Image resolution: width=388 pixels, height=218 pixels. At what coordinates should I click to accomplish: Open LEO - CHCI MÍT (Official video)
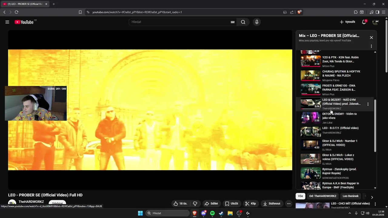pos(350,203)
